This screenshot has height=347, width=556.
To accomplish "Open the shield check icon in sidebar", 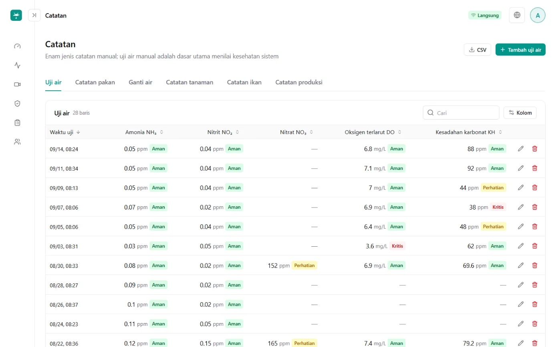I will tap(17, 104).
